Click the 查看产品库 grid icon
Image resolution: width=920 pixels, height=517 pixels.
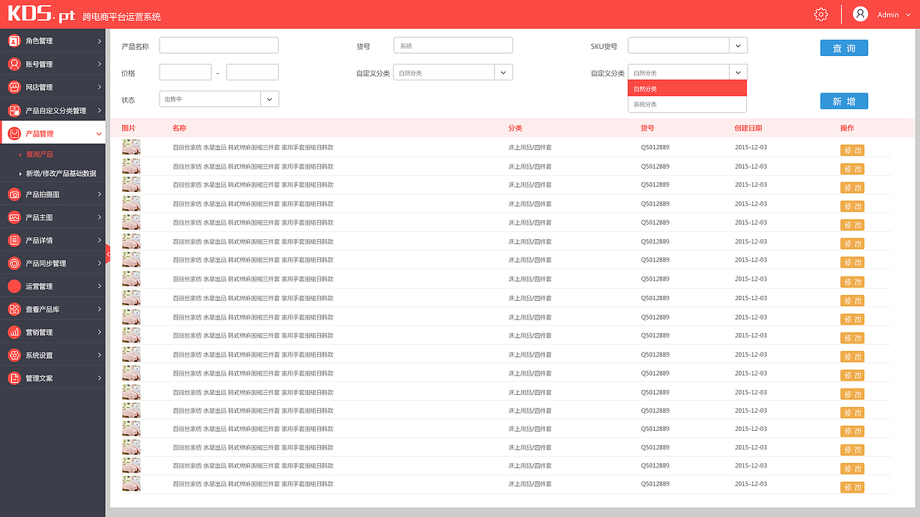click(14, 309)
